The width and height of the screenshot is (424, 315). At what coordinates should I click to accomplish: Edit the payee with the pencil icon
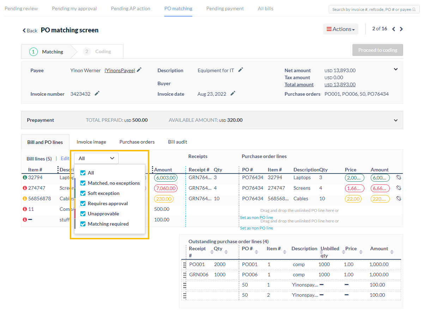139,70
